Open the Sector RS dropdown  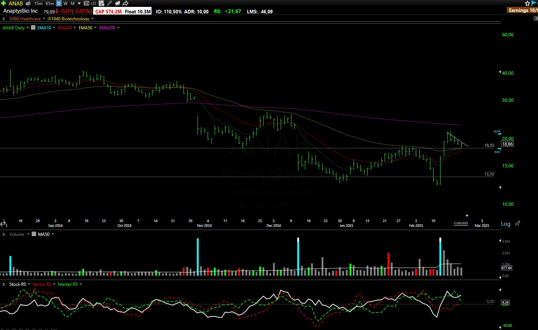pyautogui.click(x=54, y=284)
